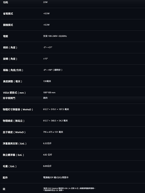Select the 100*100 mm value

click(49, 93)
